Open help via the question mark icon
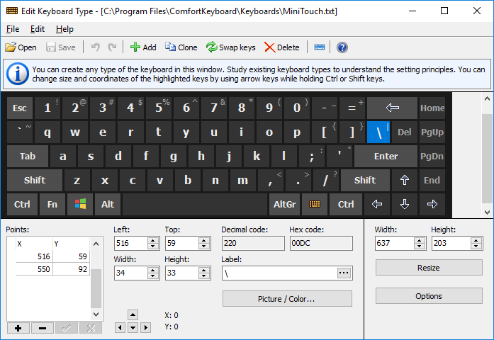The image size is (494, 340). [x=342, y=47]
